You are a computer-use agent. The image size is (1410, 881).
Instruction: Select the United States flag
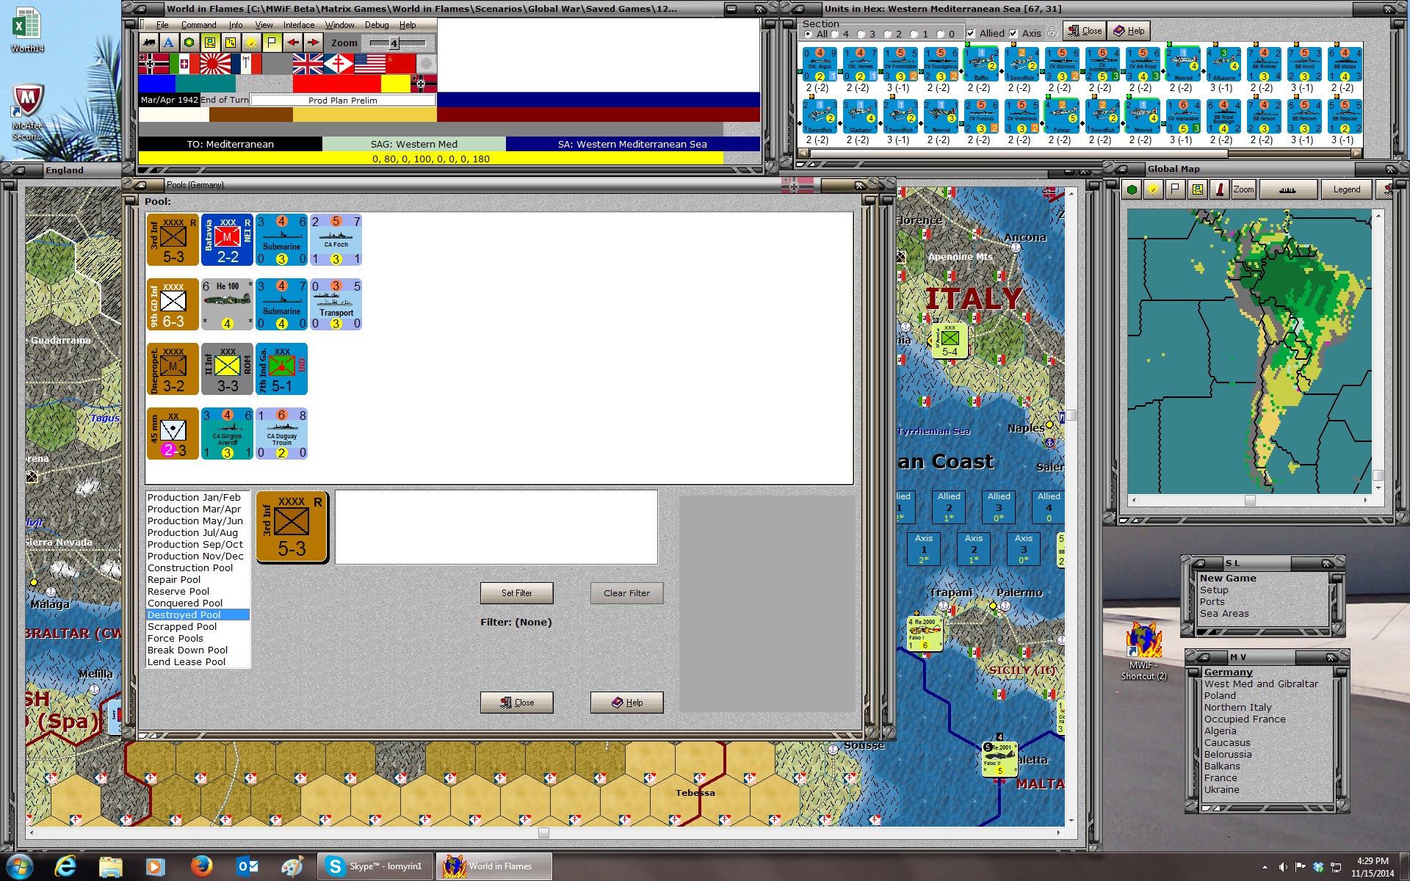(369, 64)
